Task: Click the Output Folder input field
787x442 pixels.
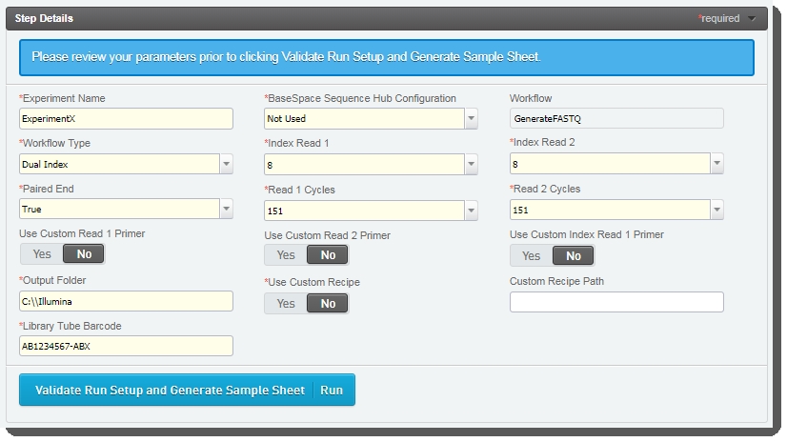Action: click(x=126, y=301)
